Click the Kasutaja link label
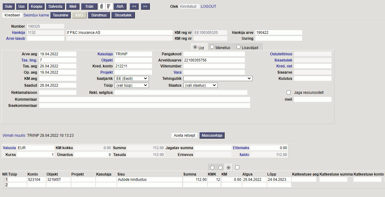 point(105,54)
